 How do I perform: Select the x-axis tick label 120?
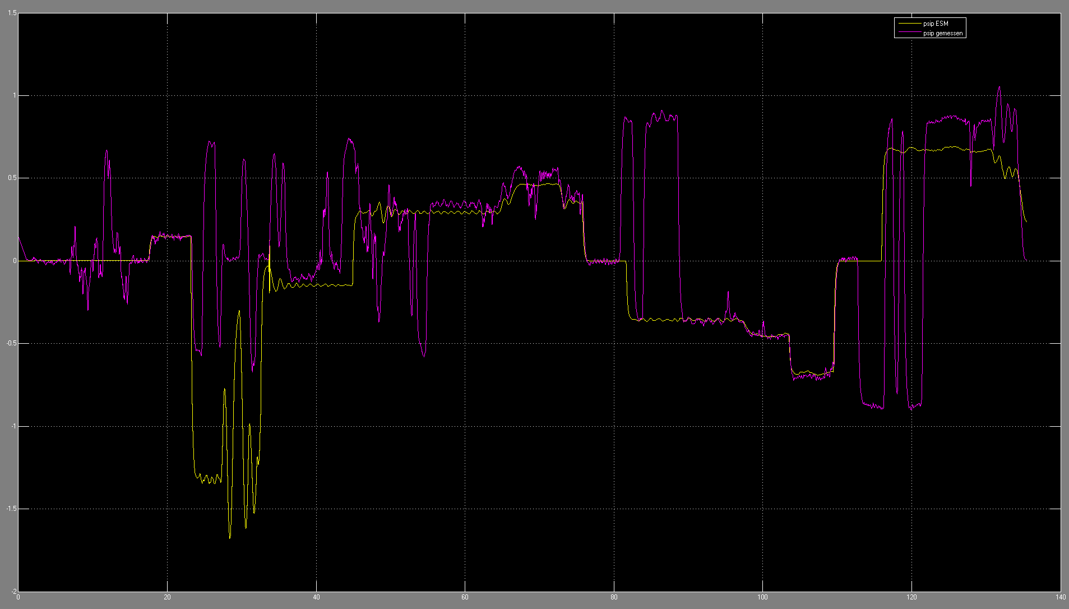pos(911,597)
